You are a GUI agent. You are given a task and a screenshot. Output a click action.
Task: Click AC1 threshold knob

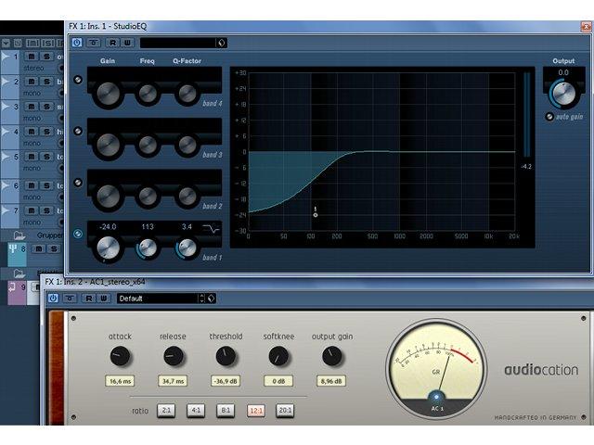pyautogui.click(x=226, y=356)
